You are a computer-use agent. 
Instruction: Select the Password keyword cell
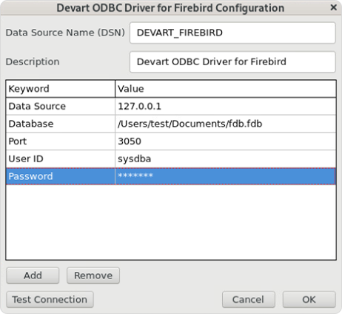tap(61, 176)
